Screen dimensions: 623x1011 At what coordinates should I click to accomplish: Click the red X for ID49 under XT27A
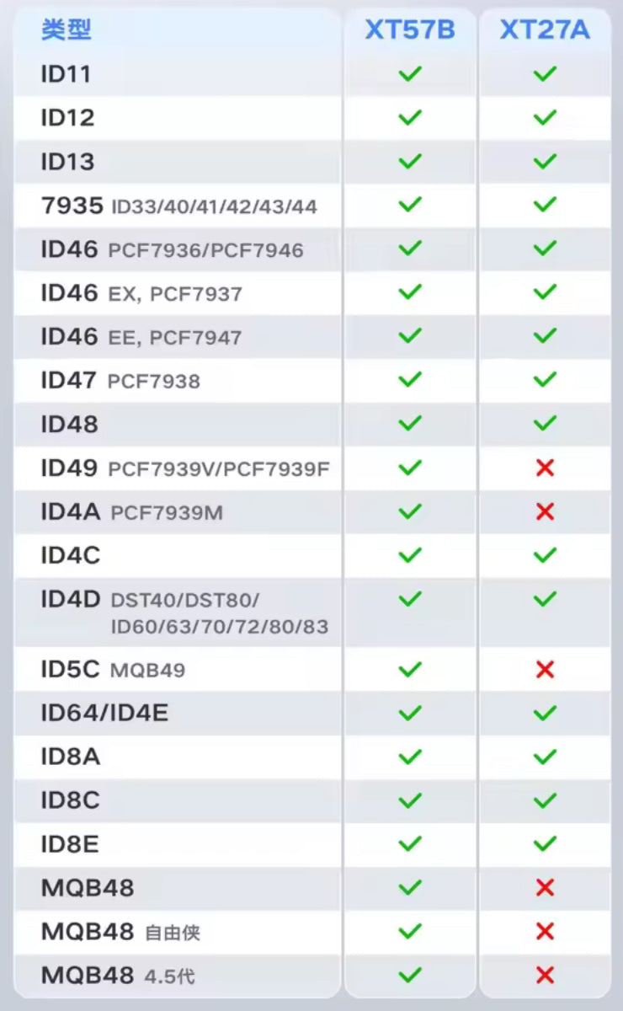tap(545, 468)
